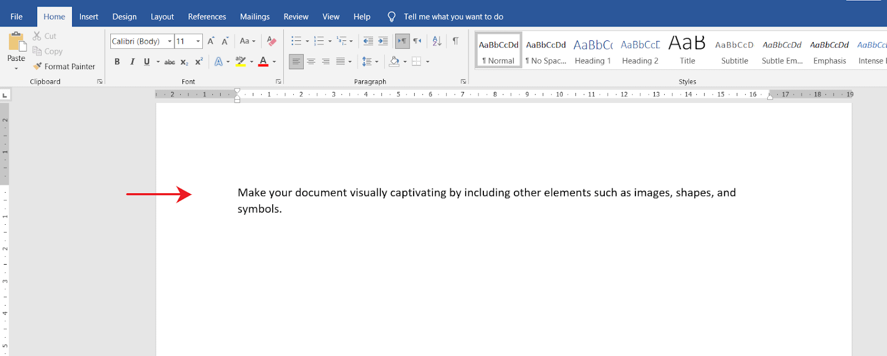
Task: Clear all formatting with eraser icon
Action: click(272, 41)
